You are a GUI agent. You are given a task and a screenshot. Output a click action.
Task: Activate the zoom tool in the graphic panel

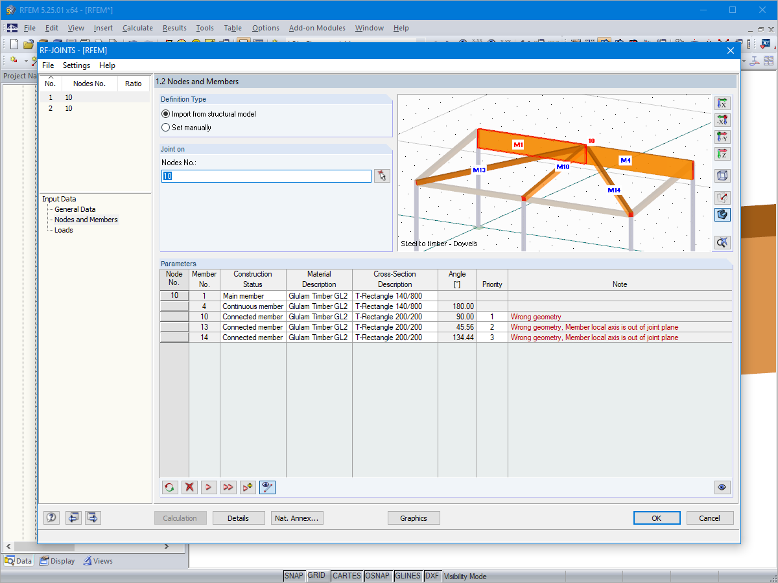(x=722, y=242)
